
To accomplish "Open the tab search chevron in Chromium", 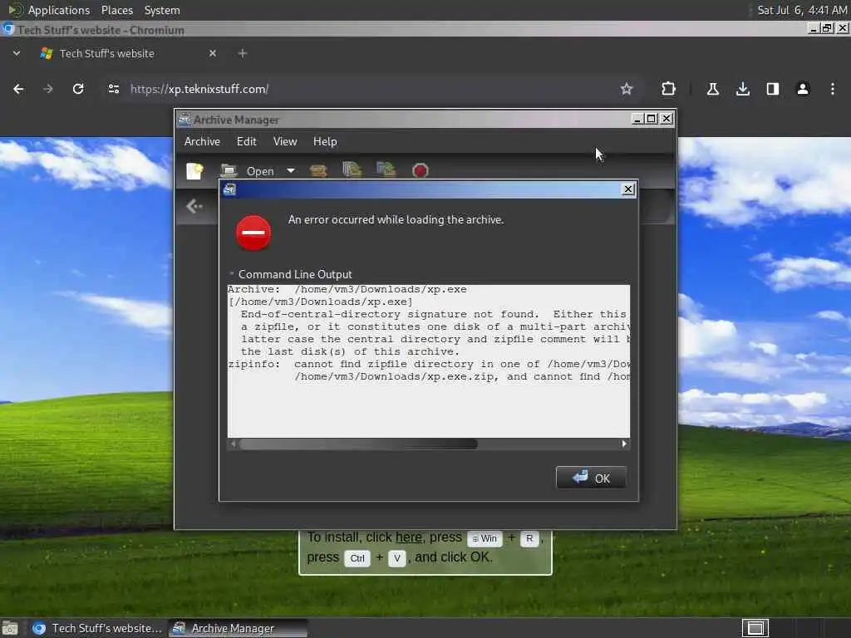I will 17,53.
